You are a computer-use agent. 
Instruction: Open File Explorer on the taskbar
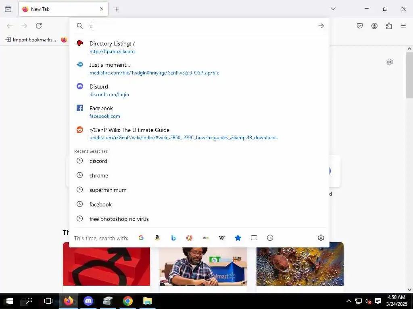[148, 301]
